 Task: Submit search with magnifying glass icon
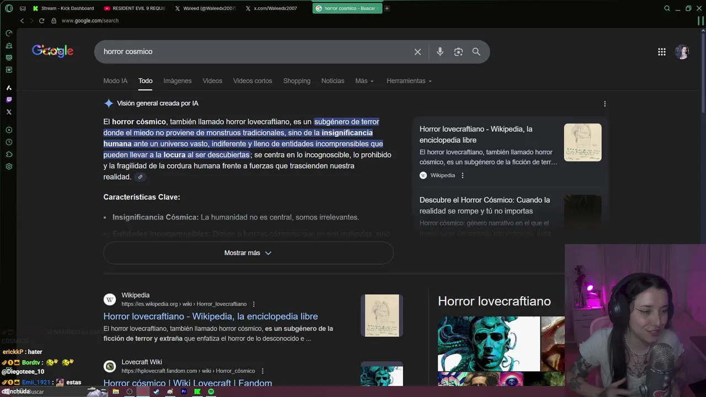(477, 52)
